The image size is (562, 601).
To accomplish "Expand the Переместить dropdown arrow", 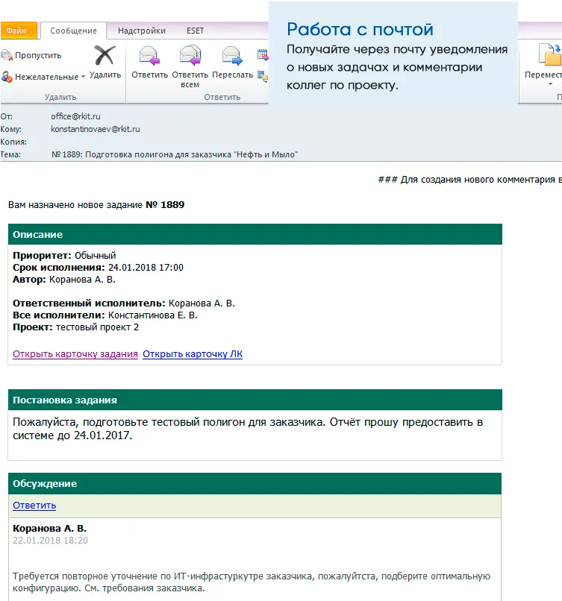I will point(549,84).
